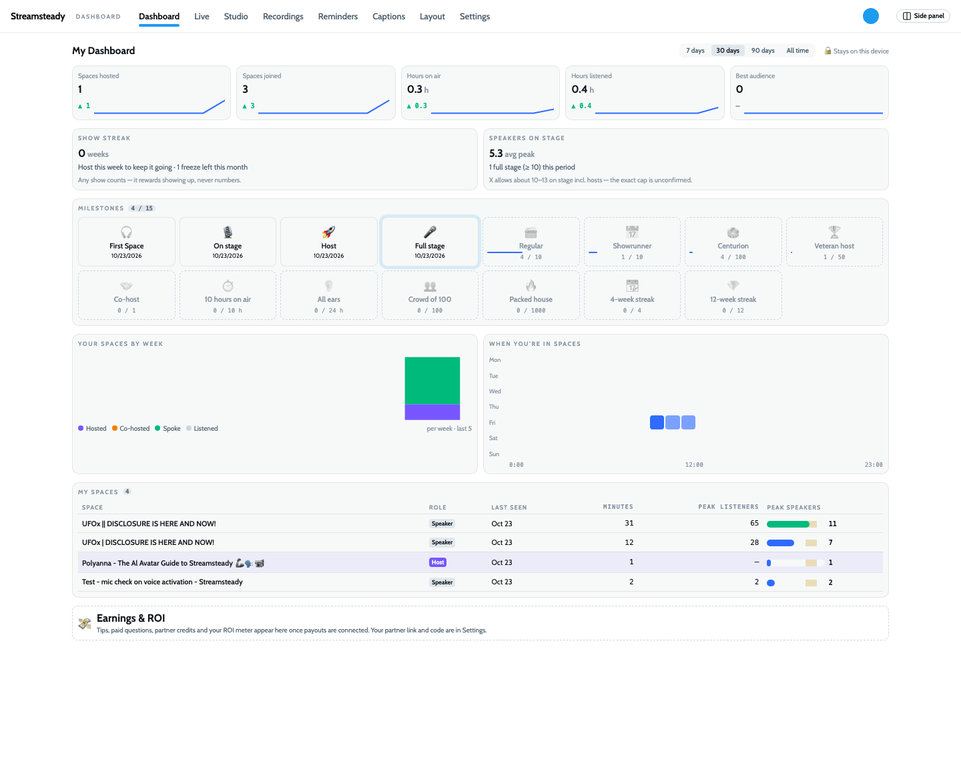The height and width of the screenshot is (768, 961).
Task: Click the darkest blue Friday heatmap cell
Action: [657, 422]
